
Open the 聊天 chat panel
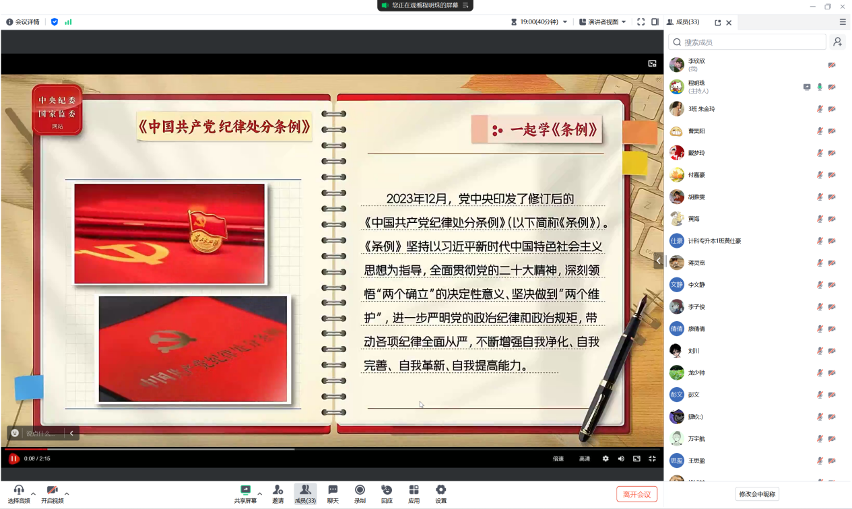click(x=333, y=494)
